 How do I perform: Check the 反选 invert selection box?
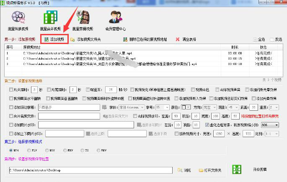point(272,39)
